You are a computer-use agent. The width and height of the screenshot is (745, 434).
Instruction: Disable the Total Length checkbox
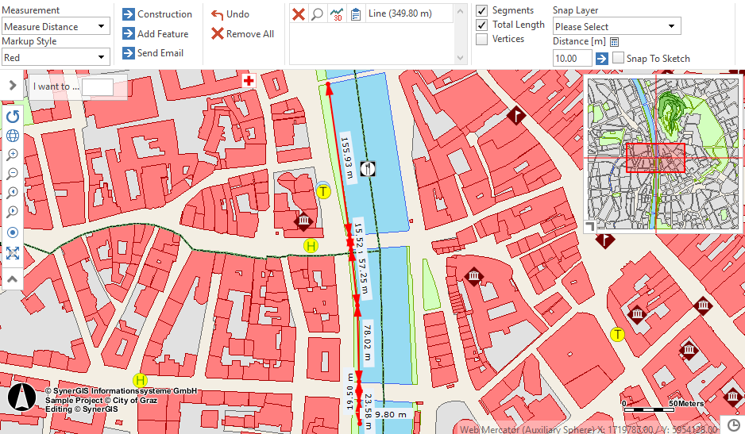481,25
